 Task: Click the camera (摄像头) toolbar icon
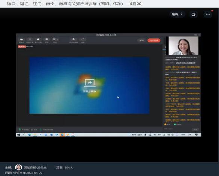22,40
